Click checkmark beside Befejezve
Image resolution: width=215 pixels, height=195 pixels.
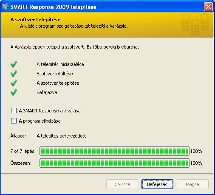tap(14, 92)
